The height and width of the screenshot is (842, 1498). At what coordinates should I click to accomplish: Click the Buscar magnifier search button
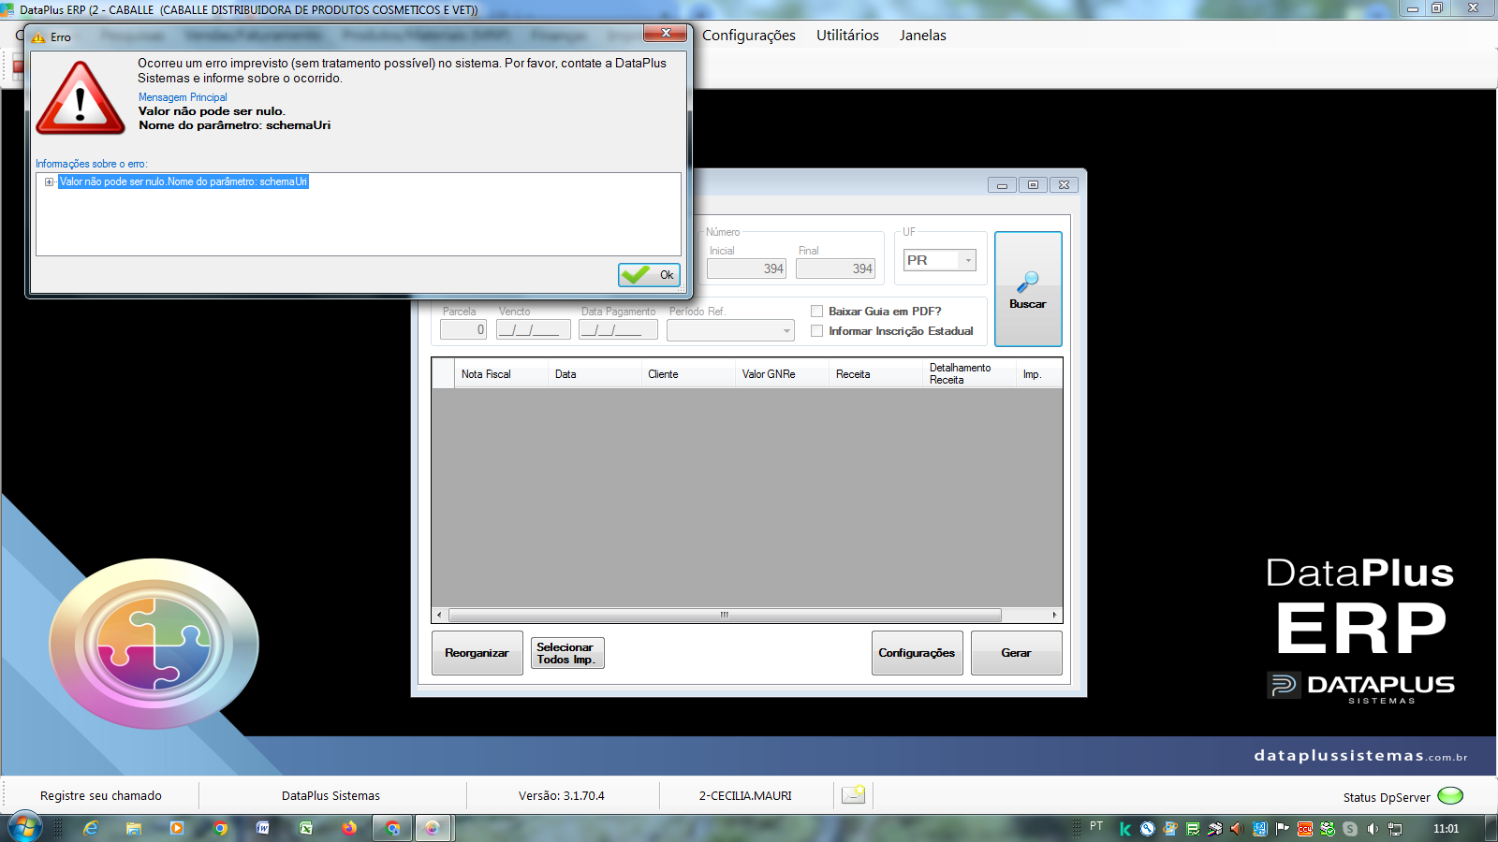point(1028,289)
